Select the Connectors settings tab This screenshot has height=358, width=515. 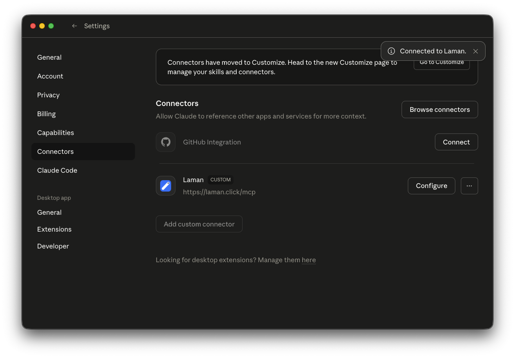tap(83, 152)
